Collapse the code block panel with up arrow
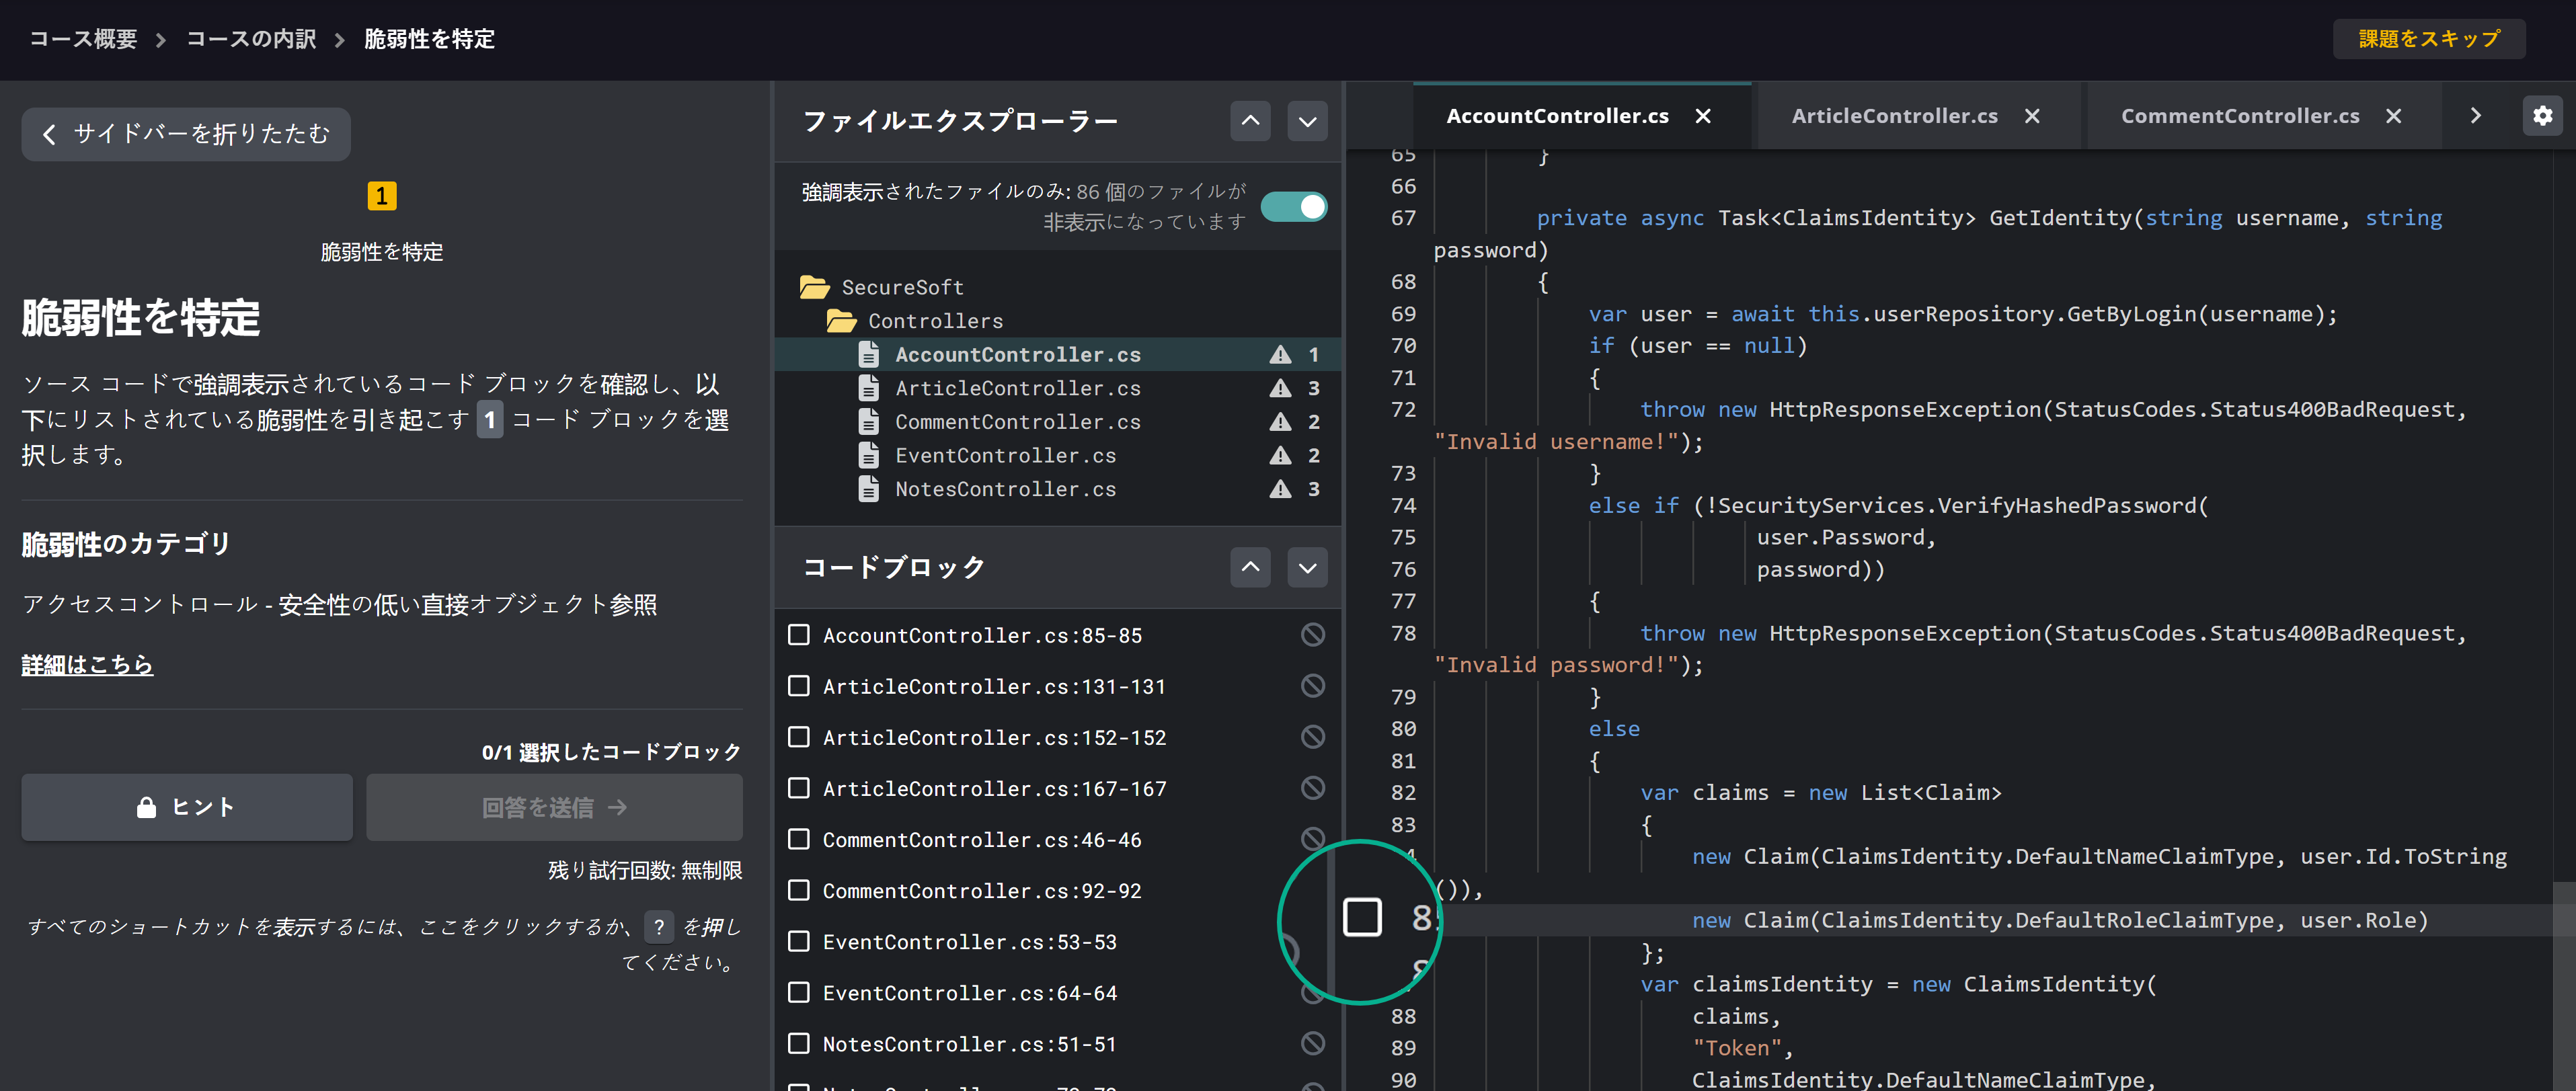Viewport: 2576px width, 1091px height. pos(1250,567)
